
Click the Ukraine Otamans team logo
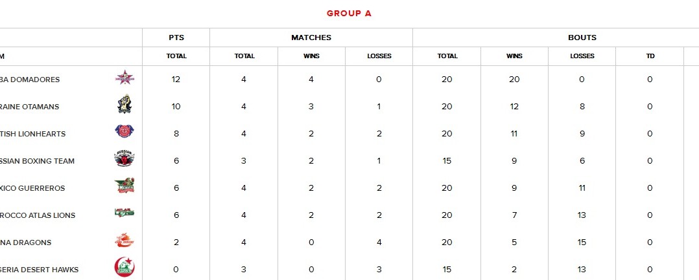[x=124, y=105]
